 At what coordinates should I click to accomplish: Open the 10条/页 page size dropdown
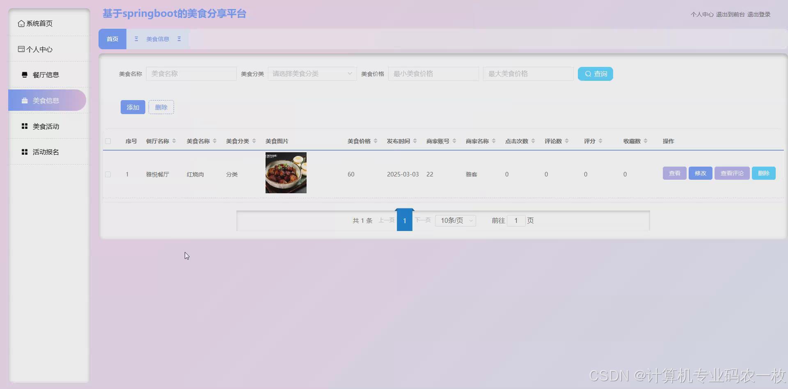(x=455, y=220)
